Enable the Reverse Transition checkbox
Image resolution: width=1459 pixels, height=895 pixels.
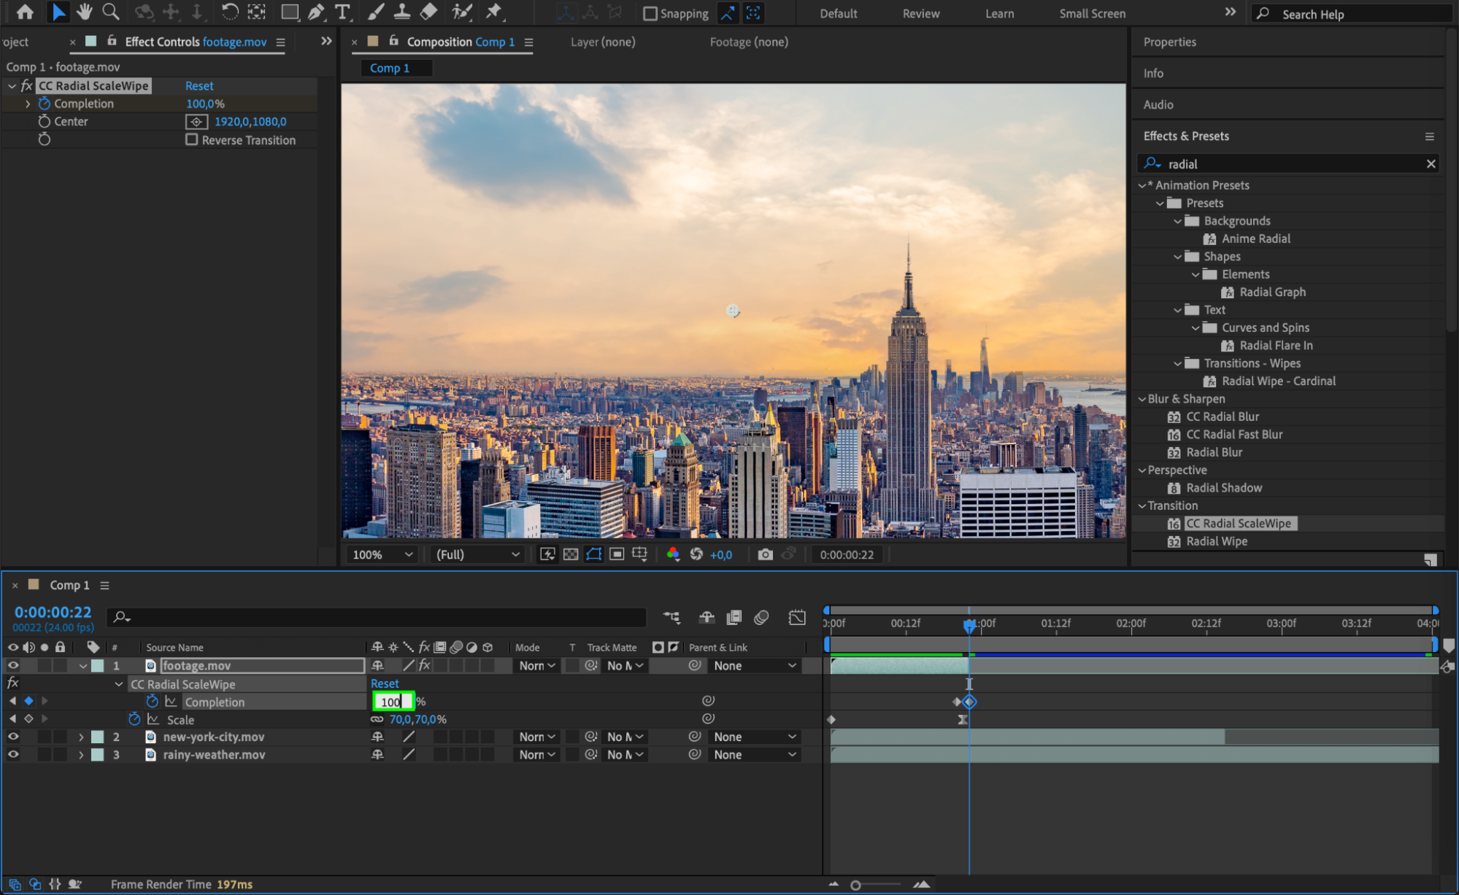[x=191, y=139]
